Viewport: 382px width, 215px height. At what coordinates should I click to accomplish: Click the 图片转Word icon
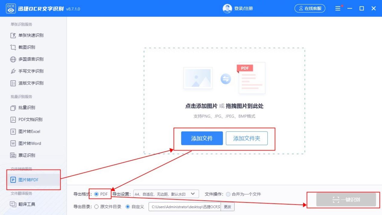13,143
